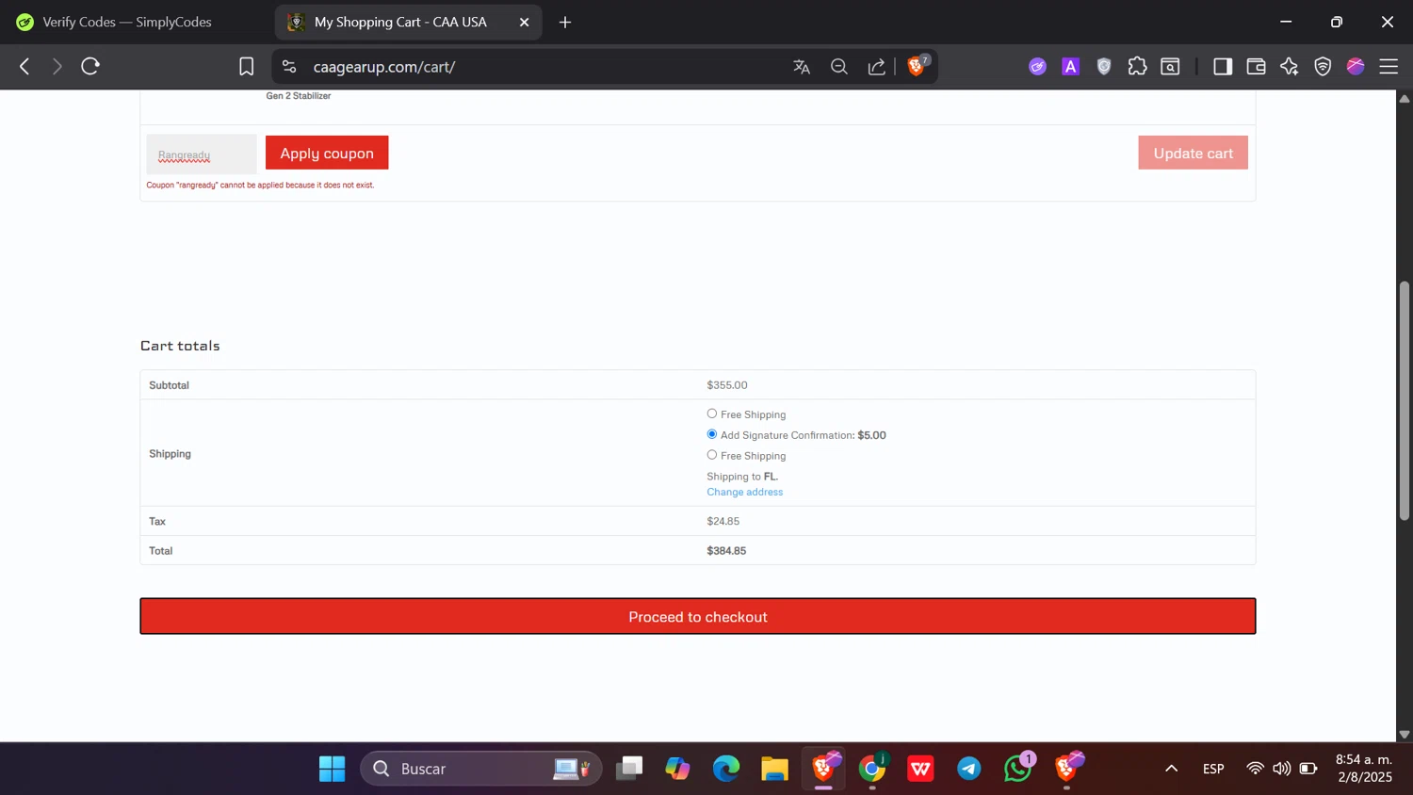Viewport: 1413px width, 795px height.
Task: Toggle the browser sidebar panel
Action: (x=1223, y=67)
